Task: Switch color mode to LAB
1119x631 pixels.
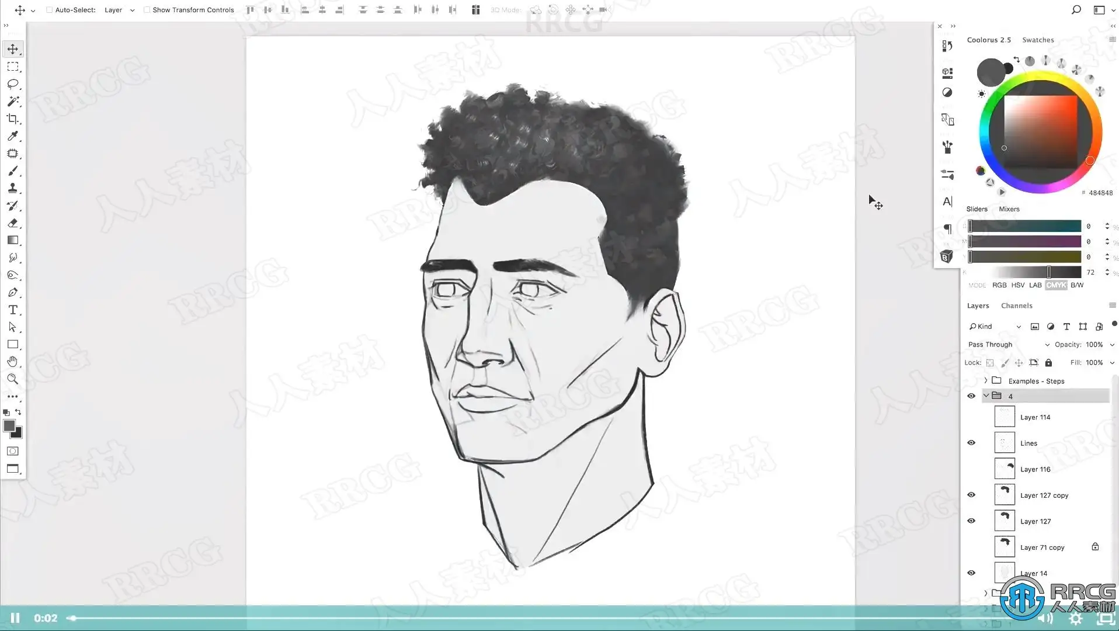Action: coord(1035,285)
